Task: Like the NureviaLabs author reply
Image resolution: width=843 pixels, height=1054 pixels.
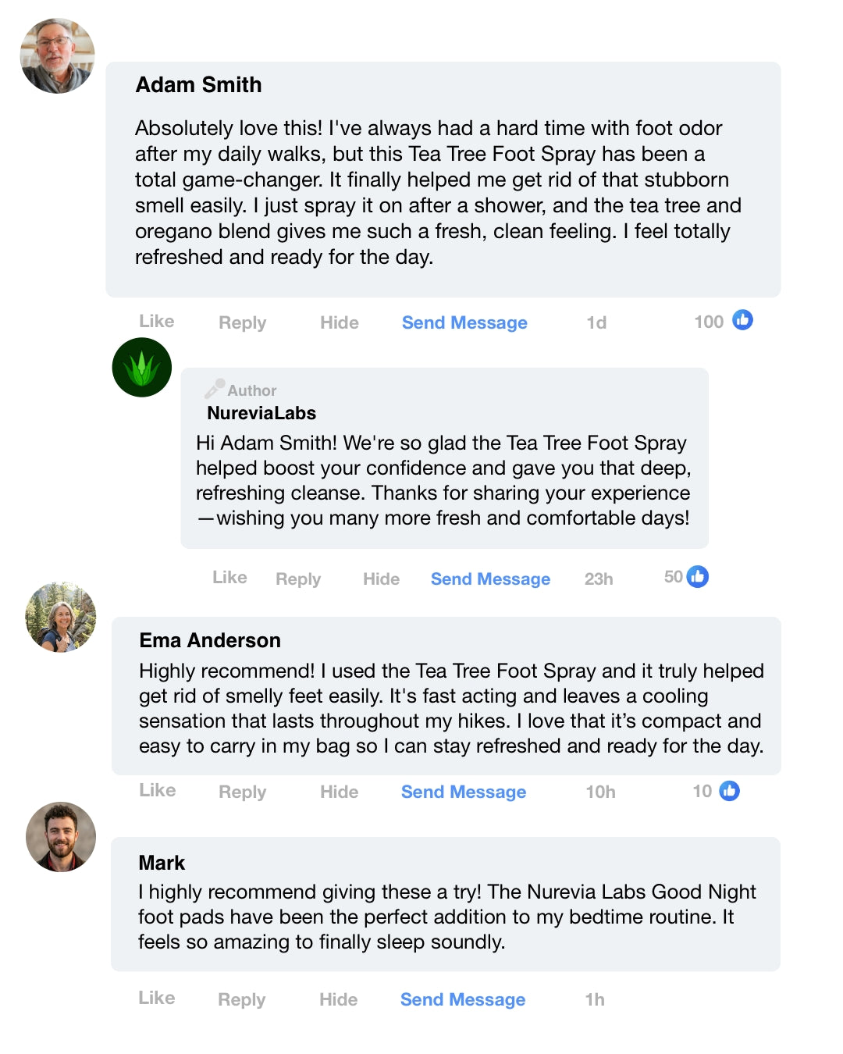Action: pos(229,578)
